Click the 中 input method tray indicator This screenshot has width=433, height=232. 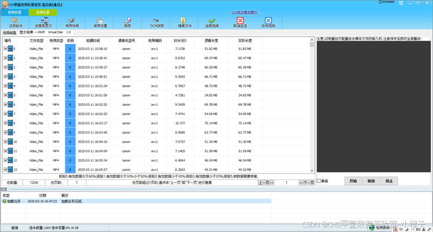(401, 229)
